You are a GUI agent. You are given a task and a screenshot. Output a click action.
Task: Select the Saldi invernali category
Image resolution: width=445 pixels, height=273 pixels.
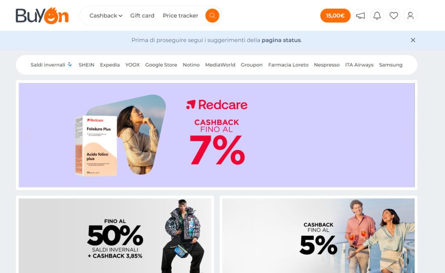[51, 65]
